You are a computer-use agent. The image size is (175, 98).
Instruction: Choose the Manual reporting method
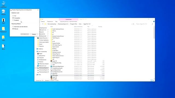15,29
